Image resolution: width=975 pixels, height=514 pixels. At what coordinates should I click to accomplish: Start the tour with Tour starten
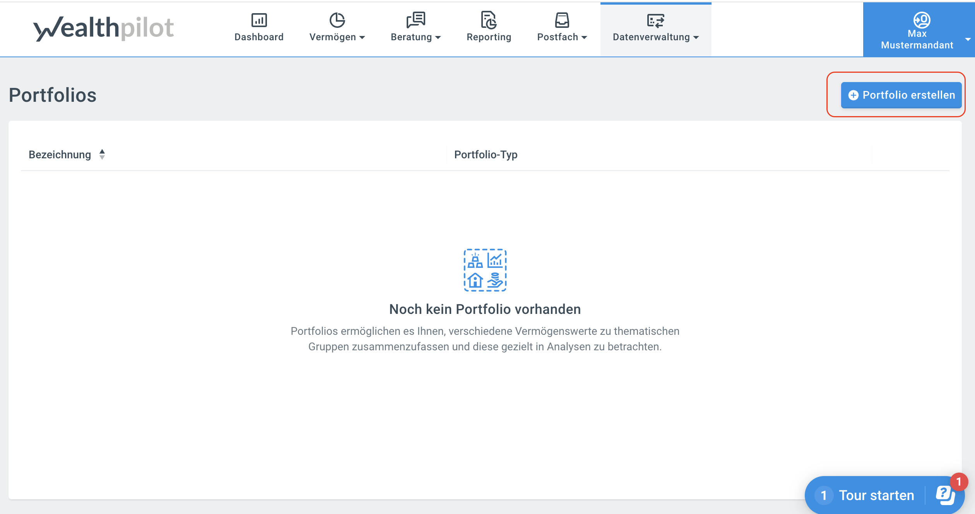(x=876, y=495)
